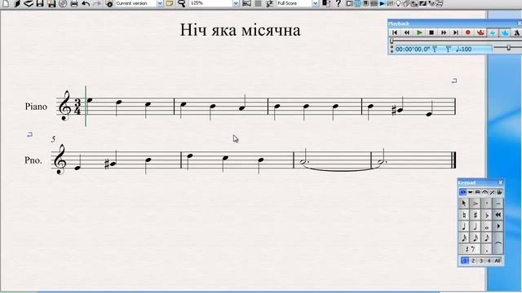The image size is (522, 293).
Task: Jump to end in Playback window
Action: tap(456, 33)
